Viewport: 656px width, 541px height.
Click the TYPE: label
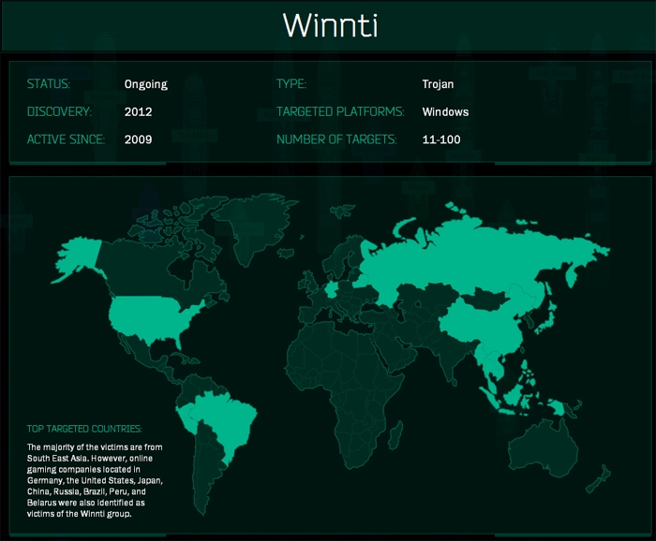pos(291,84)
